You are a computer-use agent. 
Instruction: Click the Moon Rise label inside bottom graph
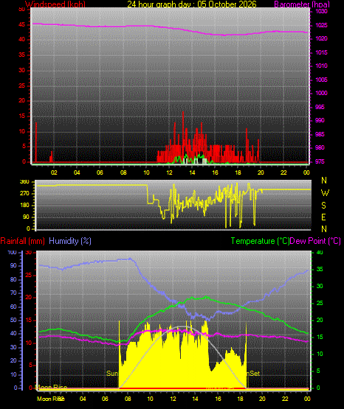[51, 388]
